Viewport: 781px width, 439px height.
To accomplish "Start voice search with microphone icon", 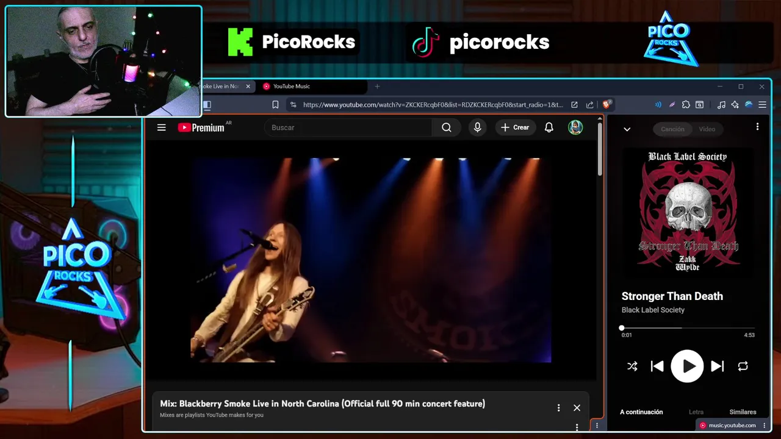I will tap(478, 127).
